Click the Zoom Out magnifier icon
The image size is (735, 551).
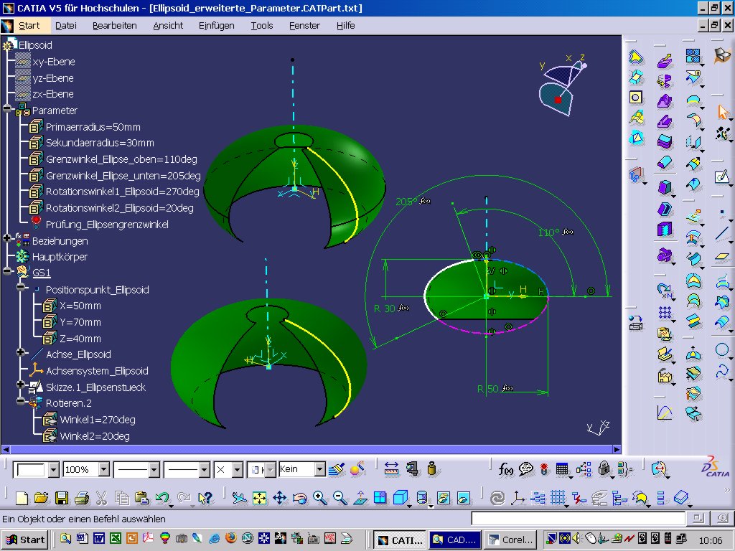coord(340,498)
